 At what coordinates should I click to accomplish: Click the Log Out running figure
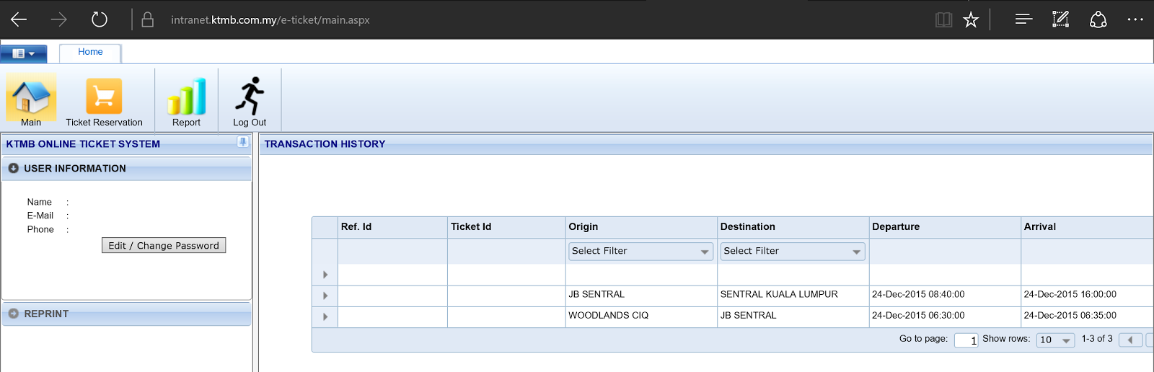pos(250,97)
